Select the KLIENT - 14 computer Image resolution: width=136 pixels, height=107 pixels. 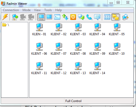point(97,68)
